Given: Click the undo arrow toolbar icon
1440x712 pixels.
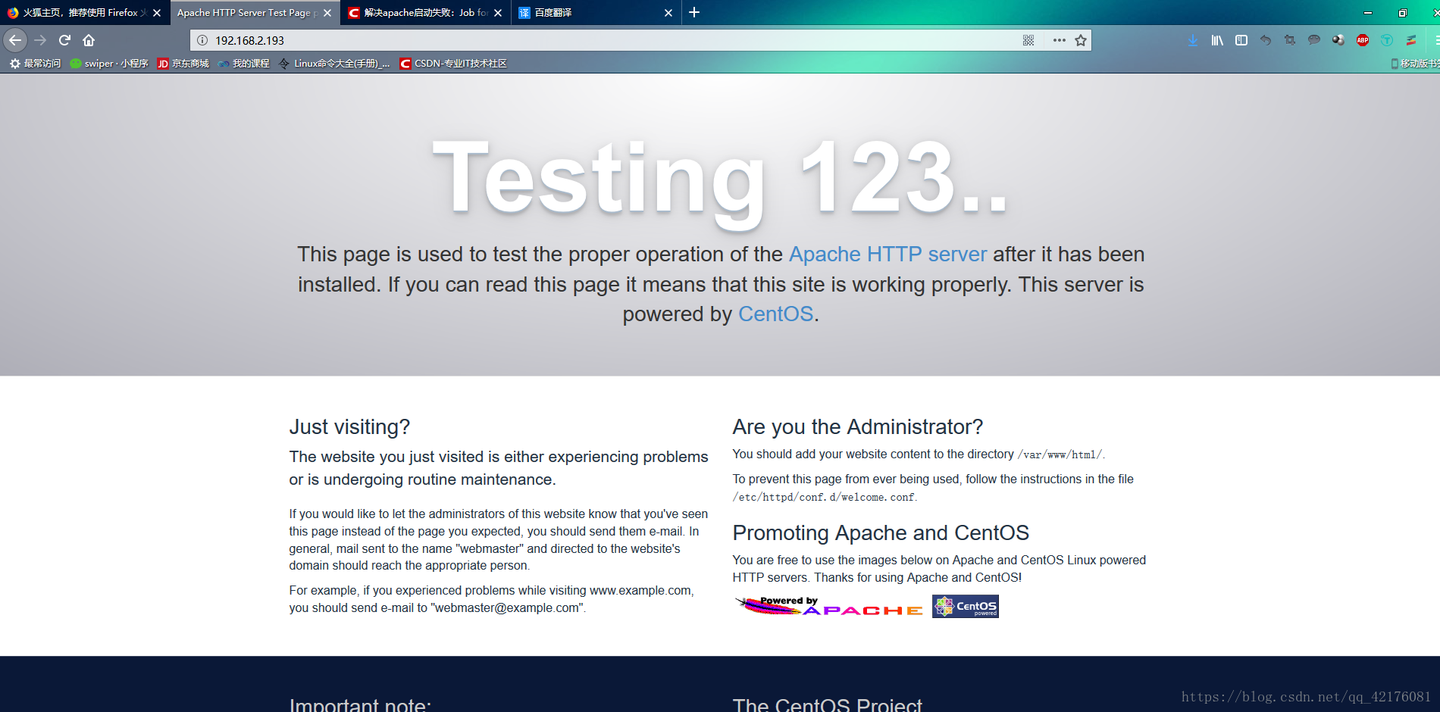Looking at the screenshot, I should coord(1266,40).
